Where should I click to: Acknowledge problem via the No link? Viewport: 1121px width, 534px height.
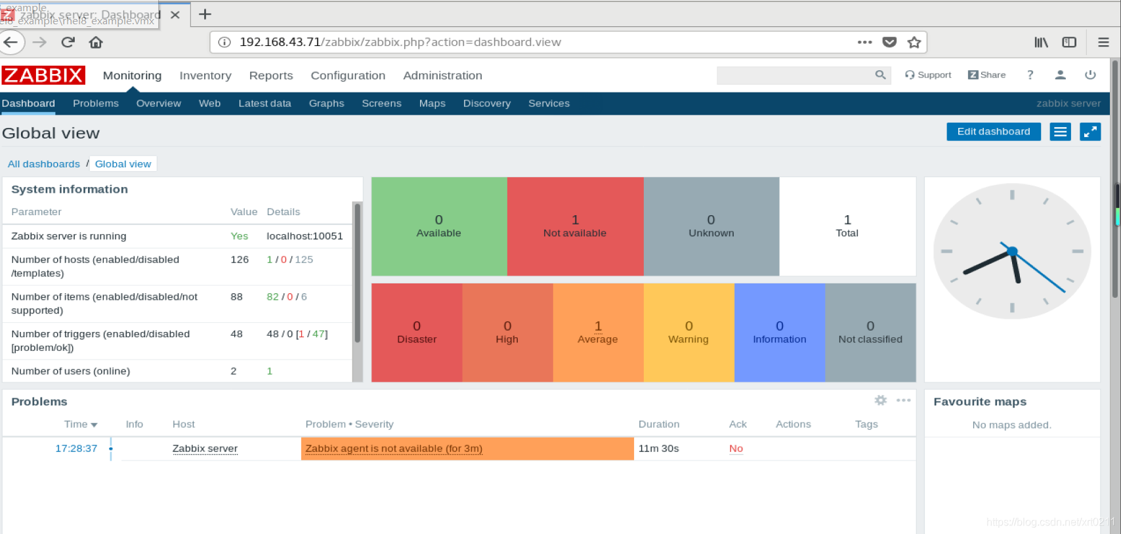pyautogui.click(x=736, y=449)
